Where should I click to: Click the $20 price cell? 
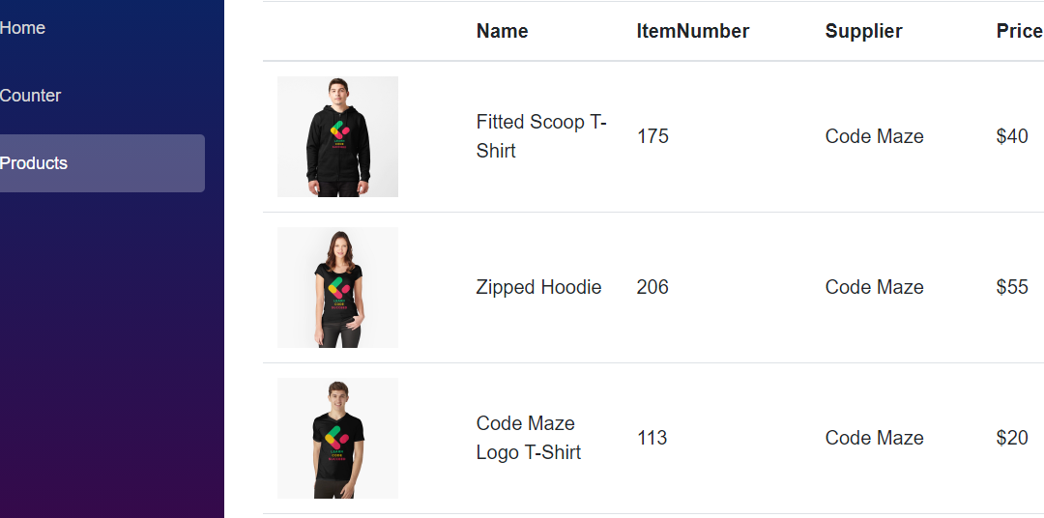(1012, 438)
